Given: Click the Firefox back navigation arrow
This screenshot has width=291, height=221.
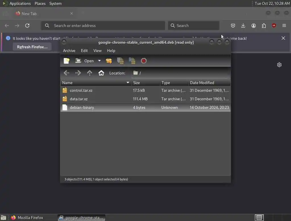Looking at the screenshot, I should tap(7, 26).
